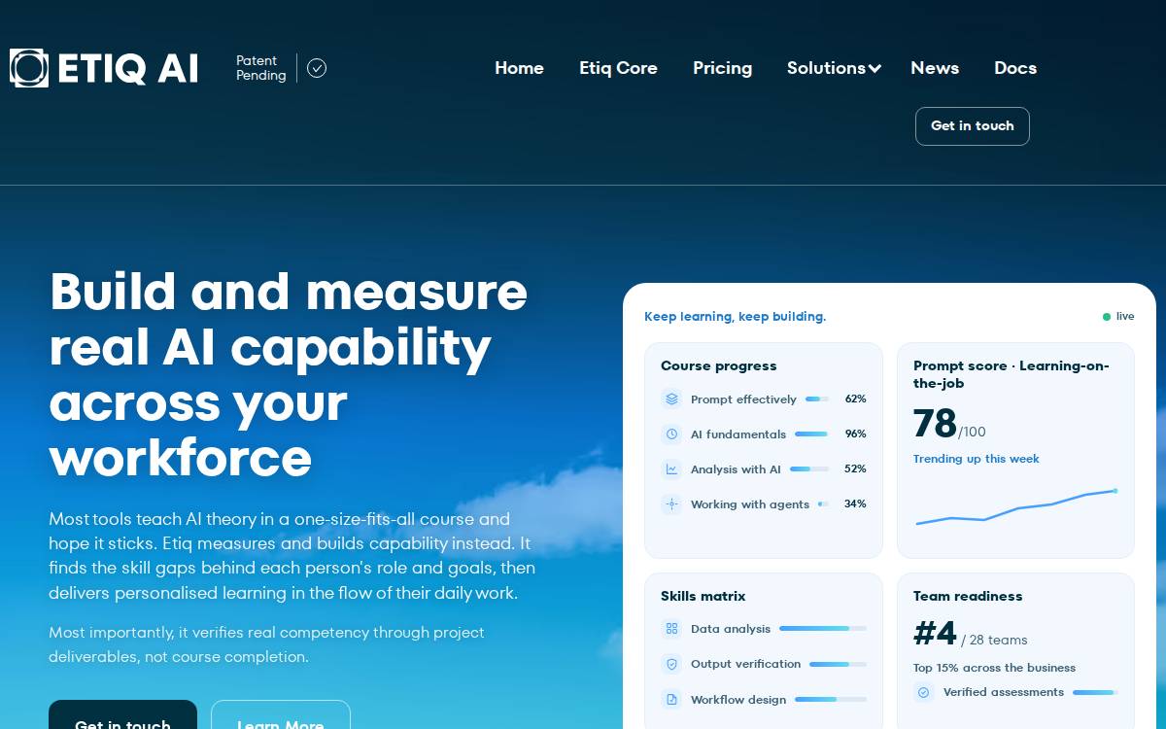
Task: Click the 'live' status label
Action: click(1125, 317)
